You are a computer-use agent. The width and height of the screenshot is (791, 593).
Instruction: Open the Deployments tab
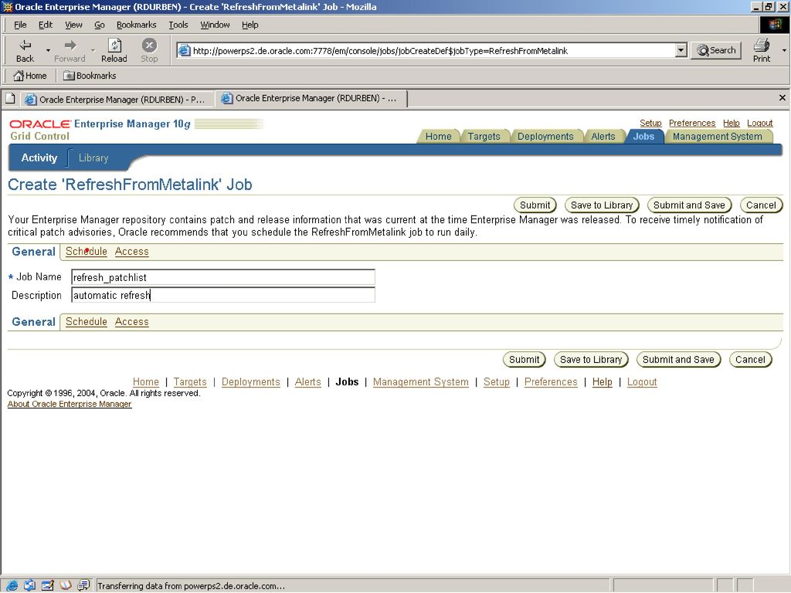click(545, 136)
